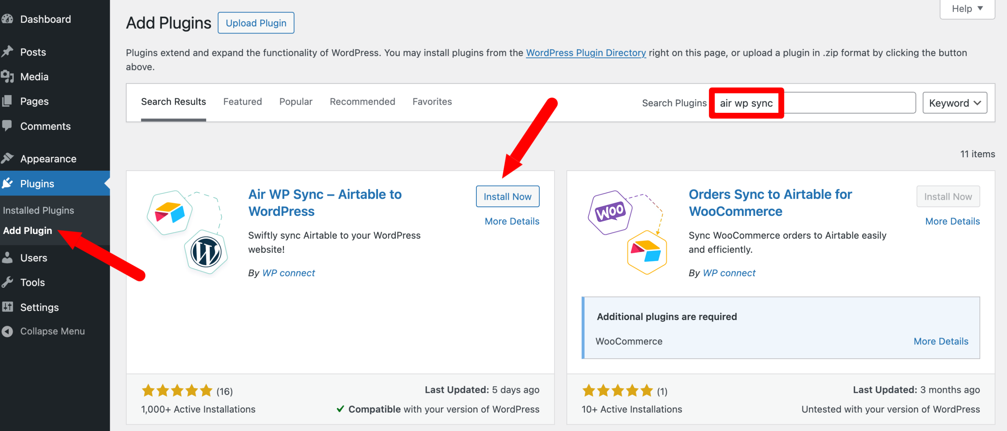Image resolution: width=1007 pixels, height=431 pixels.
Task: Click the Settings sliders icon
Action: point(7,307)
